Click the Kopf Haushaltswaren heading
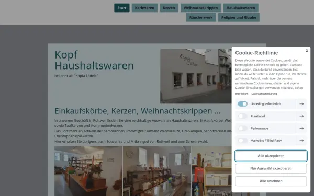The image size is (314, 196). pyautogui.click(x=94, y=60)
